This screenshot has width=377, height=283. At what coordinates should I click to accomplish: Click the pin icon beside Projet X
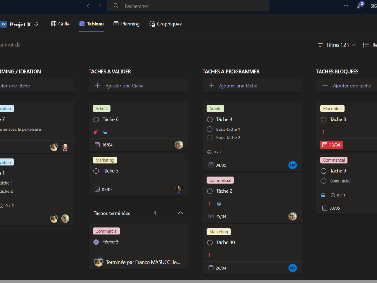[36, 24]
